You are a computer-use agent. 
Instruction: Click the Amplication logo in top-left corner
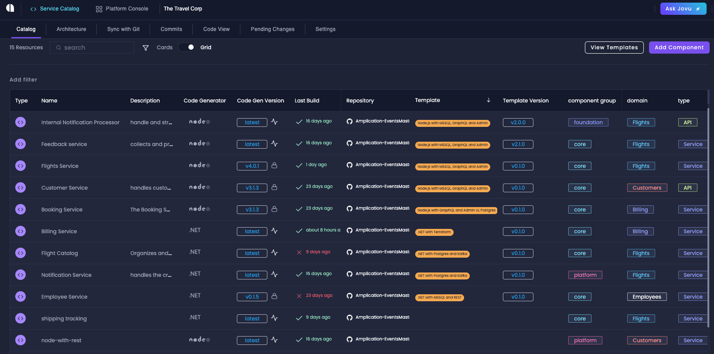(x=10, y=8)
